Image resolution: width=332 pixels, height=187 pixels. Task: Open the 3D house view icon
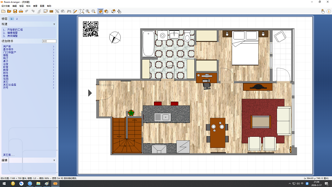(x=113, y=11)
